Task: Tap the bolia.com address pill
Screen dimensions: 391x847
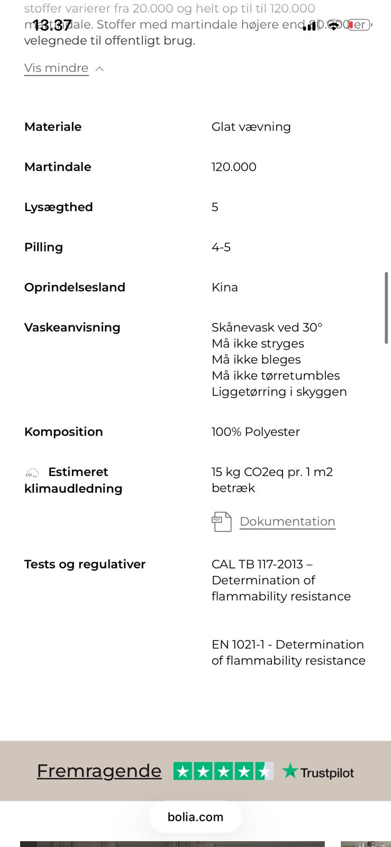Action: [195, 817]
